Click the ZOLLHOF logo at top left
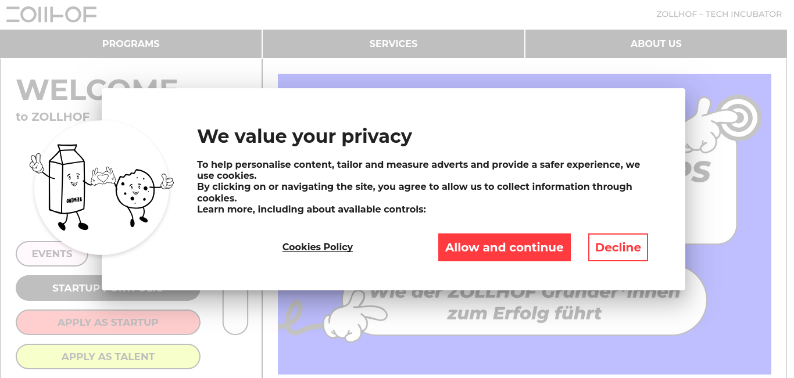This screenshot has width=794, height=378. point(51,15)
